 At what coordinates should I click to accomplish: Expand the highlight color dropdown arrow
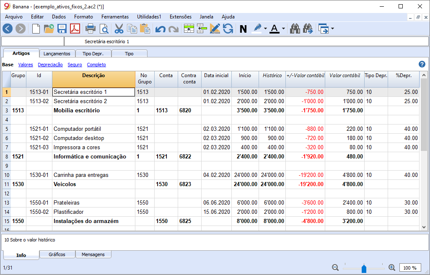tap(266, 29)
